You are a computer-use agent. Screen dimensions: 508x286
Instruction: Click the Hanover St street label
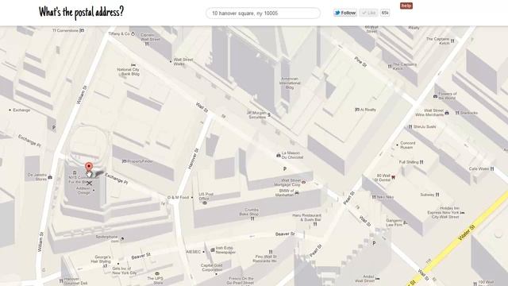(x=193, y=159)
